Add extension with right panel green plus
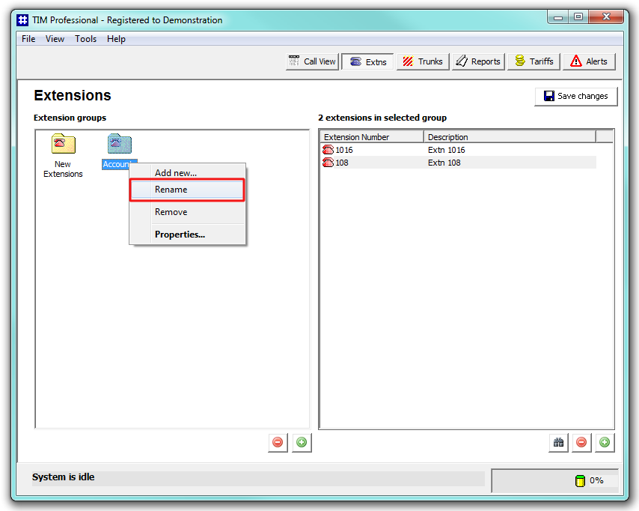Screen dimensions: 639x511 pyautogui.click(x=605, y=442)
